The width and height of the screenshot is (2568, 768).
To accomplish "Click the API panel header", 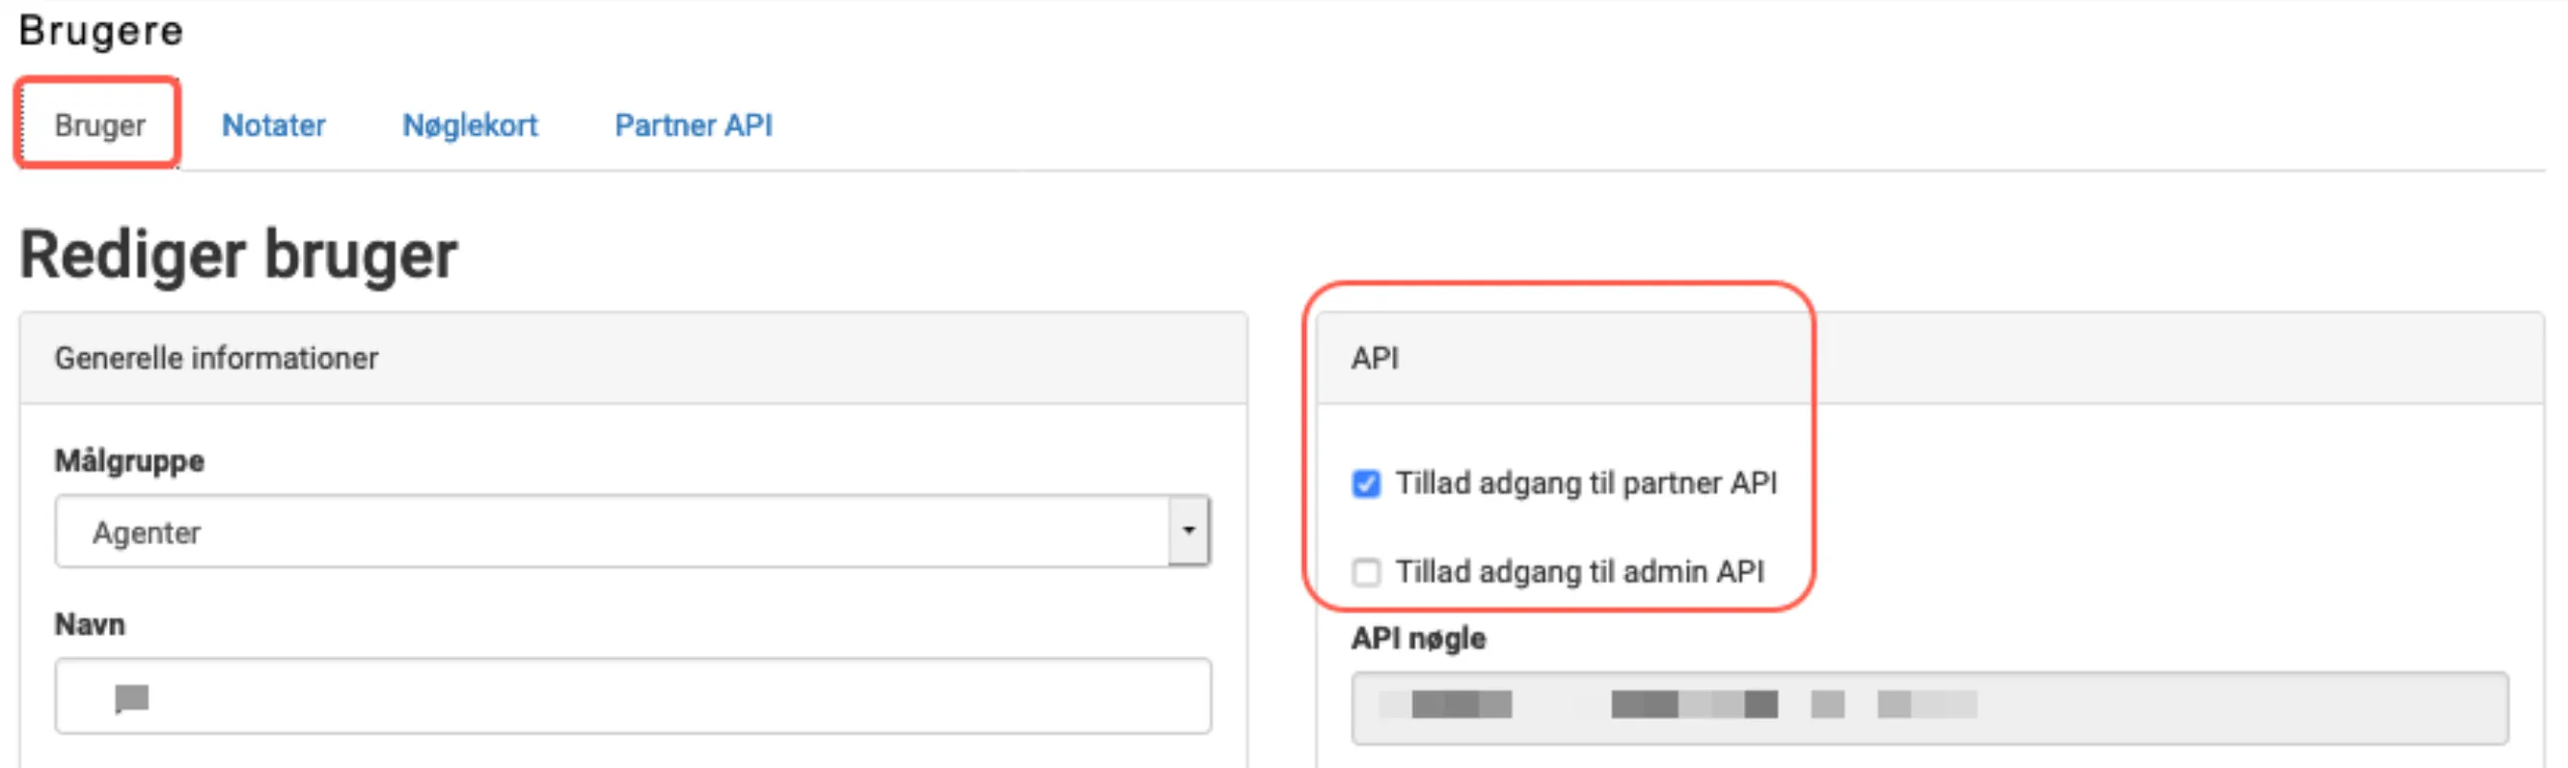I will click(1375, 359).
